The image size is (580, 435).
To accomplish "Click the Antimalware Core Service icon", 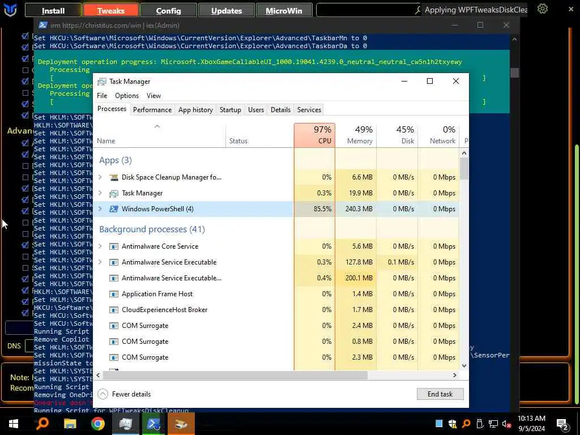I will pos(114,246).
